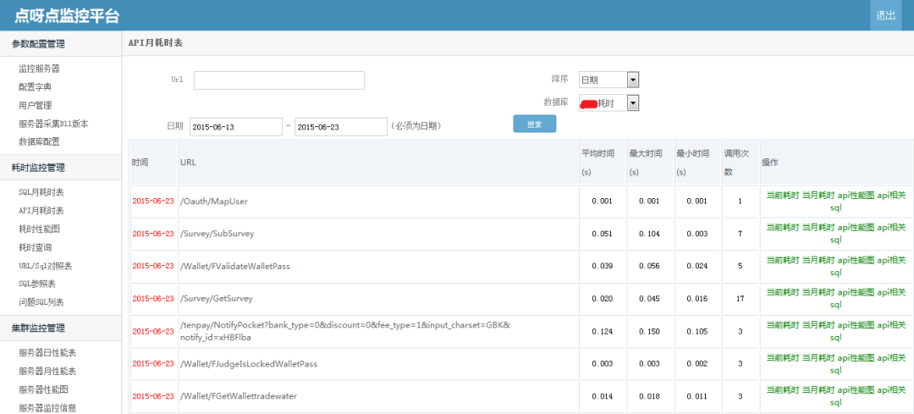Click 当月耗时 link for /tenpay/NotifyPocket row
The height and width of the screenshot is (414, 914).
tap(819, 325)
